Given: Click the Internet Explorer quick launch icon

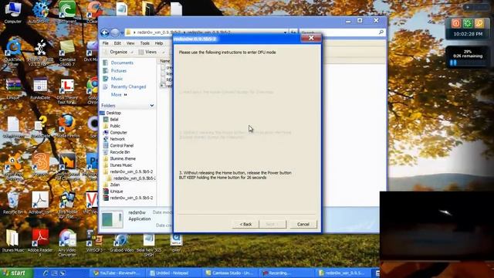Looking at the screenshot, I should point(46,273).
